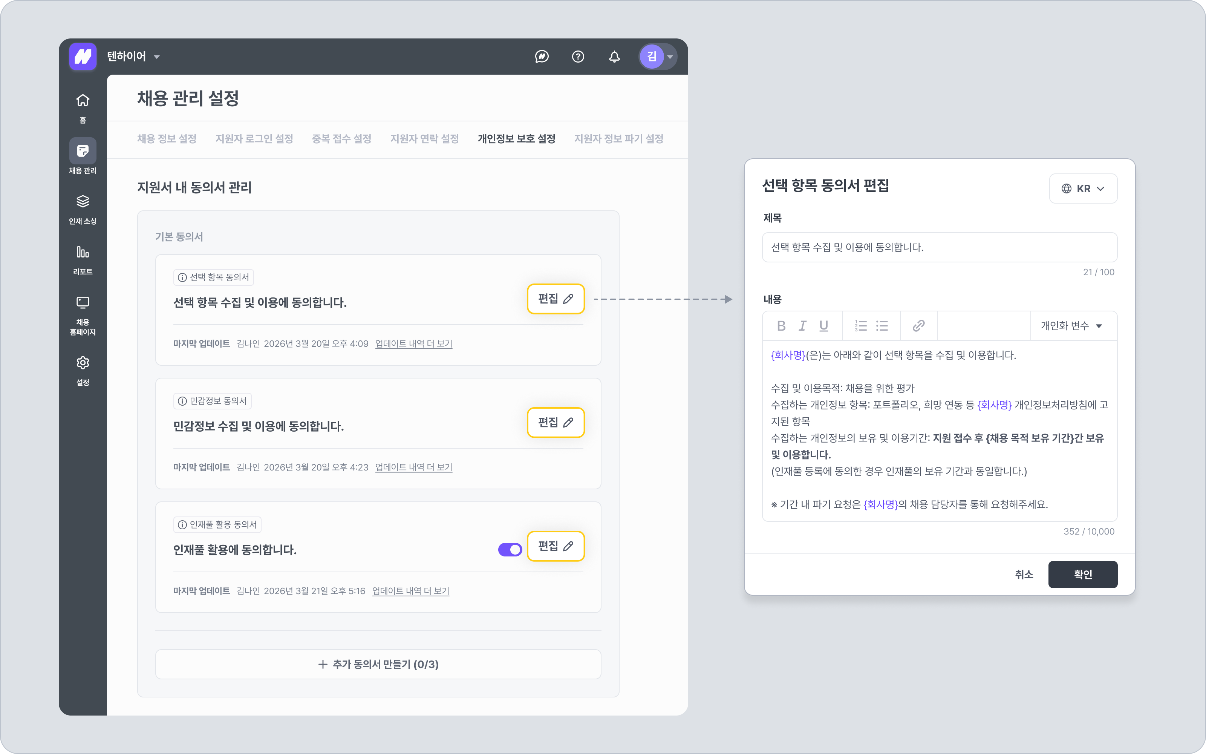Insert numbered list in editor
This screenshot has width=1206, height=754.
[861, 326]
